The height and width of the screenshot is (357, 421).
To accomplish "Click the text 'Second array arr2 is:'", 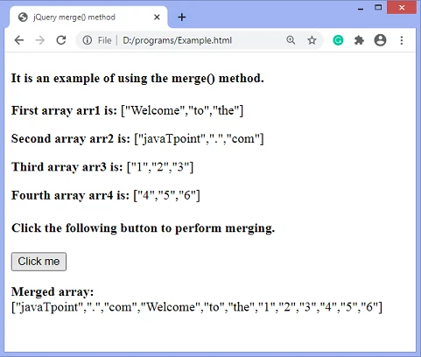I will point(71,138).
